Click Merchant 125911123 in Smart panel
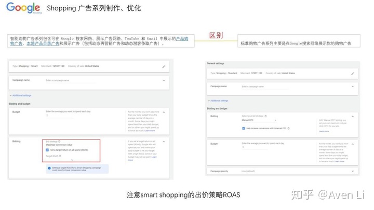 [x=52, y=66]
